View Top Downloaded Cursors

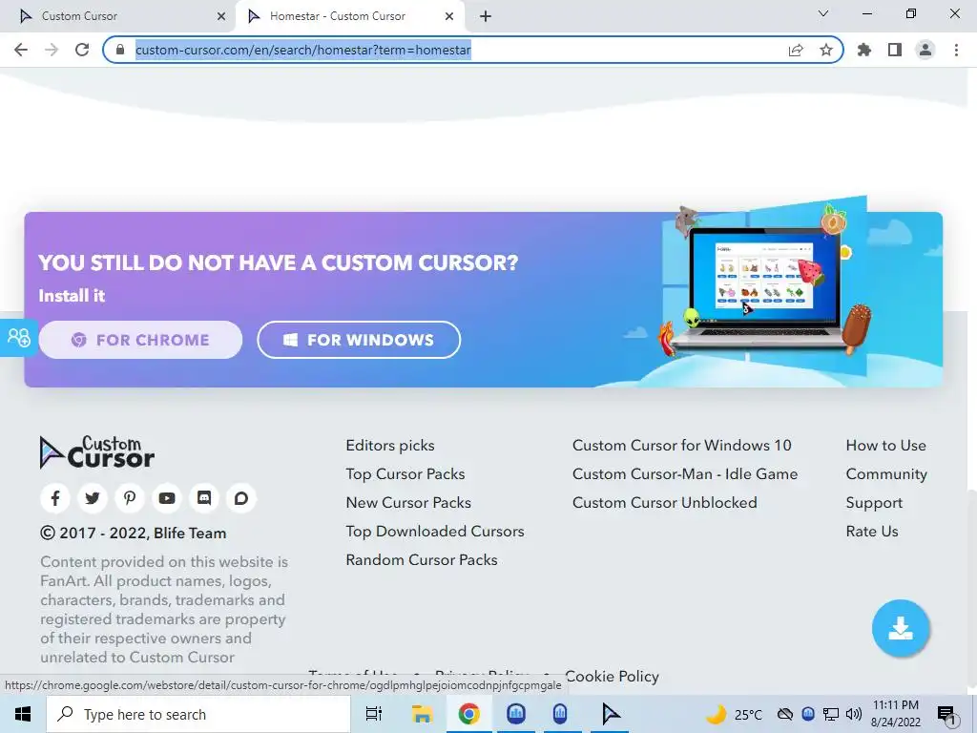[435, 532]
